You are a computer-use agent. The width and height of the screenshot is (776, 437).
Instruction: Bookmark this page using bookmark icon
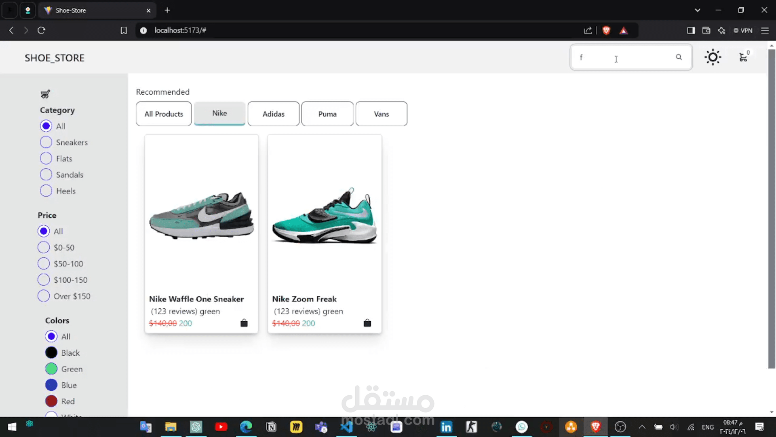[124, 30]
